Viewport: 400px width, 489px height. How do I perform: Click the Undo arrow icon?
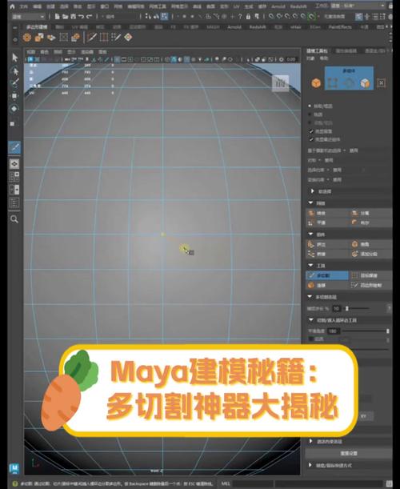click(81, 16)
